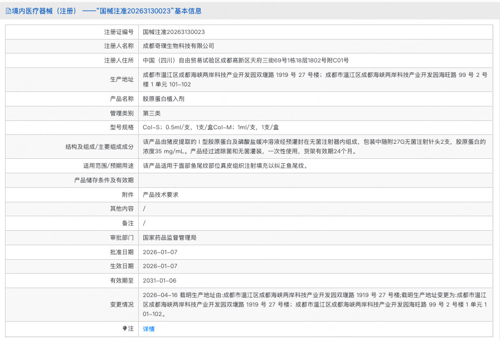Screen dimensions: 500x340
Task: Click the model specification value Col-S; 0.5ml/支
Action: click(x=211, y=127)
